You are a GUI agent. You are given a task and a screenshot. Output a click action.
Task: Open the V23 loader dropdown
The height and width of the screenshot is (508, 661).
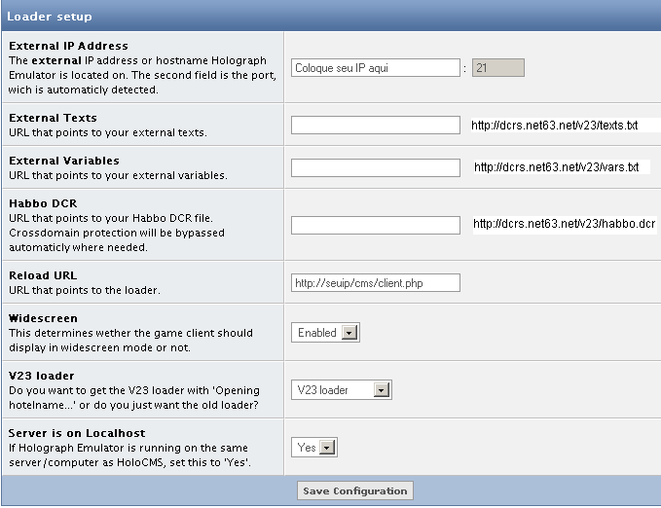pyautogui.click(x=342, y=390)
